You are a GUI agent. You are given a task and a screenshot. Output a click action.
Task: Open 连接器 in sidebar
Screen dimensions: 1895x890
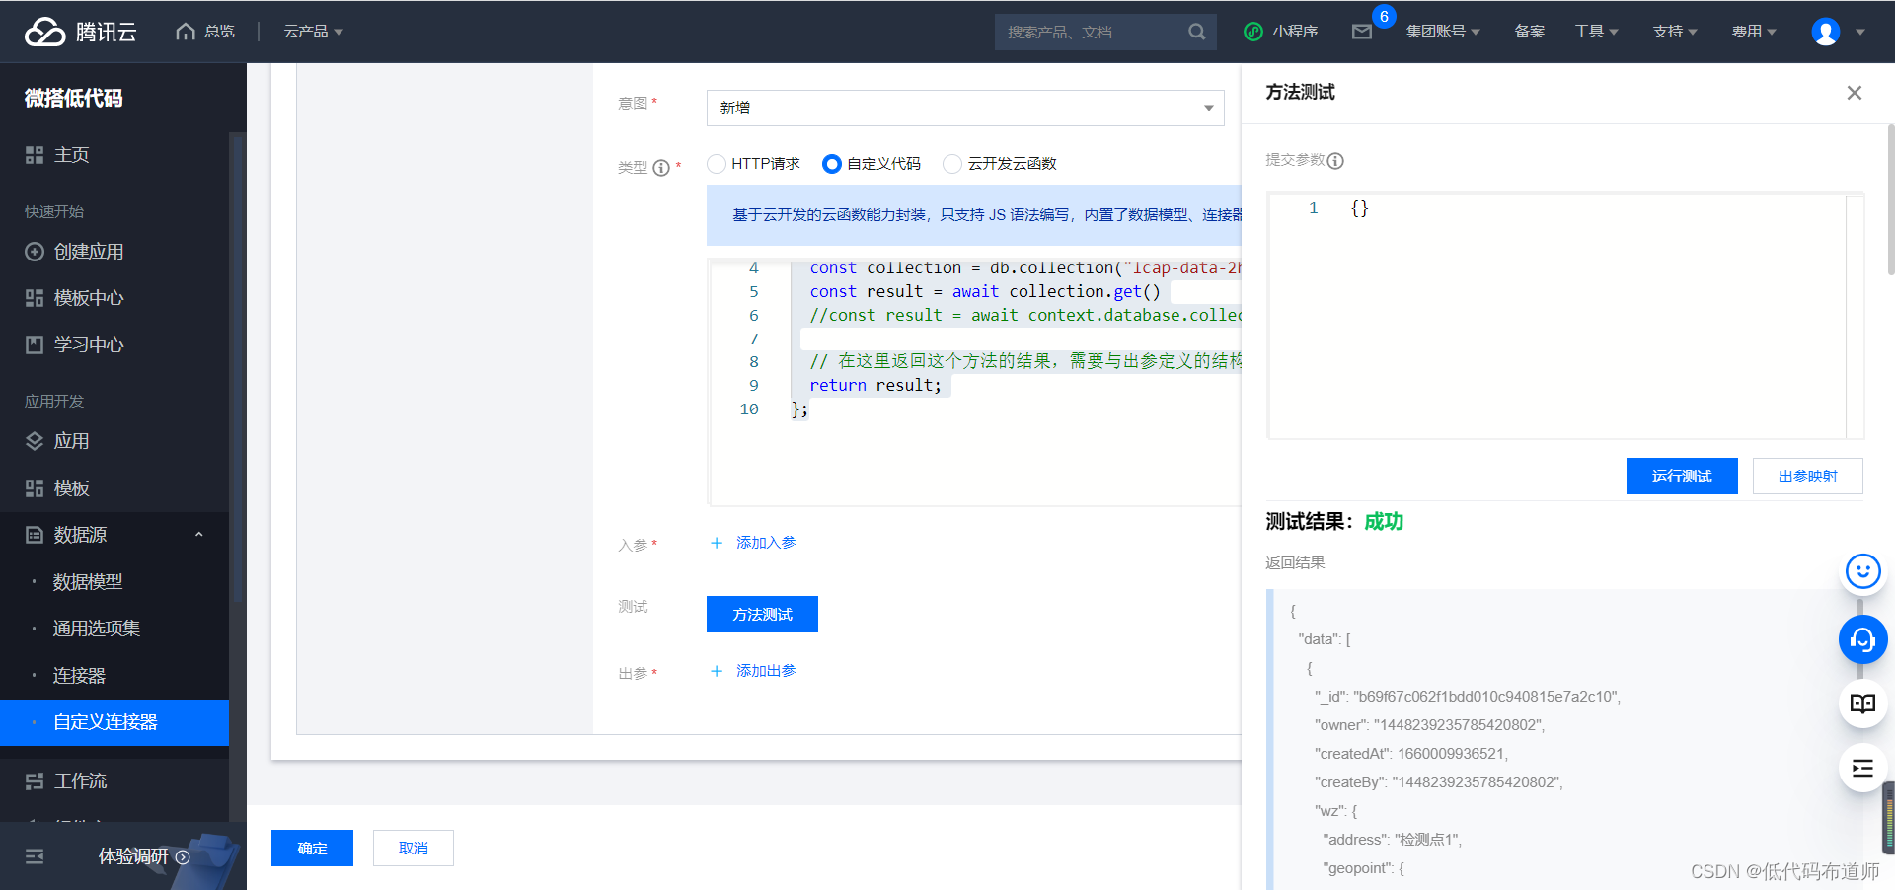coord(79,676)
